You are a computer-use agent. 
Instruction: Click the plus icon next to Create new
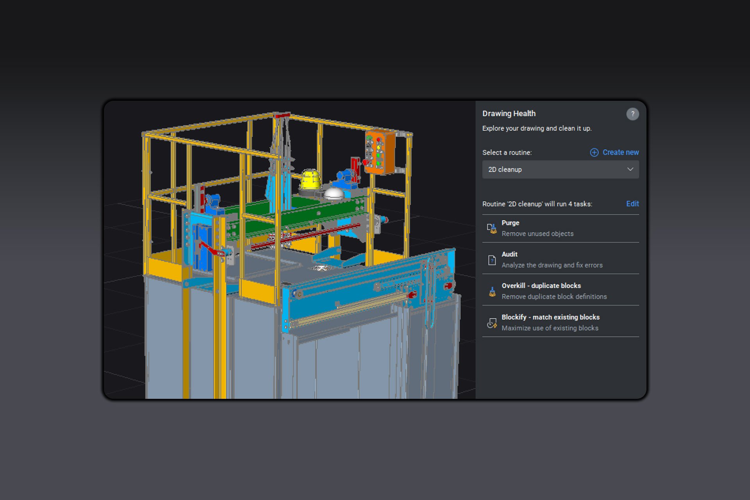click(x=593, y=152)
